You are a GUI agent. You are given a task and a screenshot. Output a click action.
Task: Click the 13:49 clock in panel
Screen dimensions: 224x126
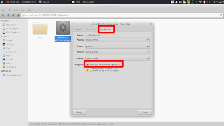coord(218,2)
